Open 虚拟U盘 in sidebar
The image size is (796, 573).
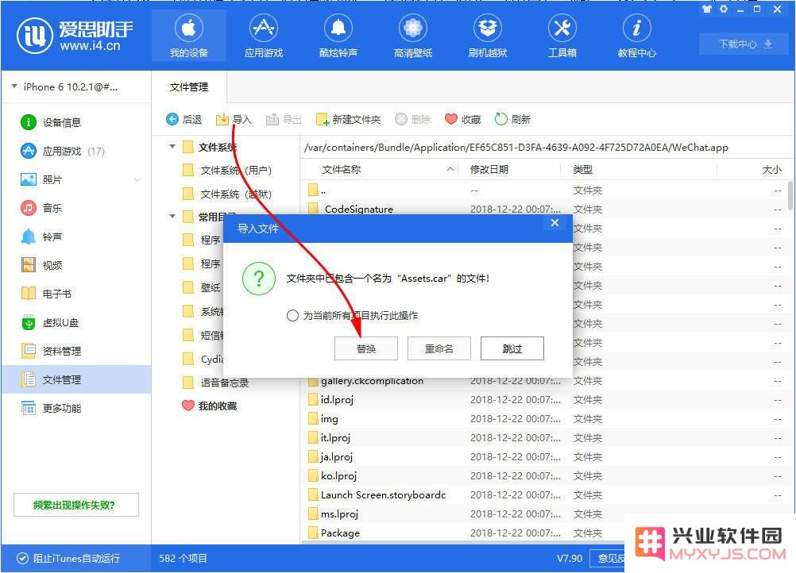[76, 322]
